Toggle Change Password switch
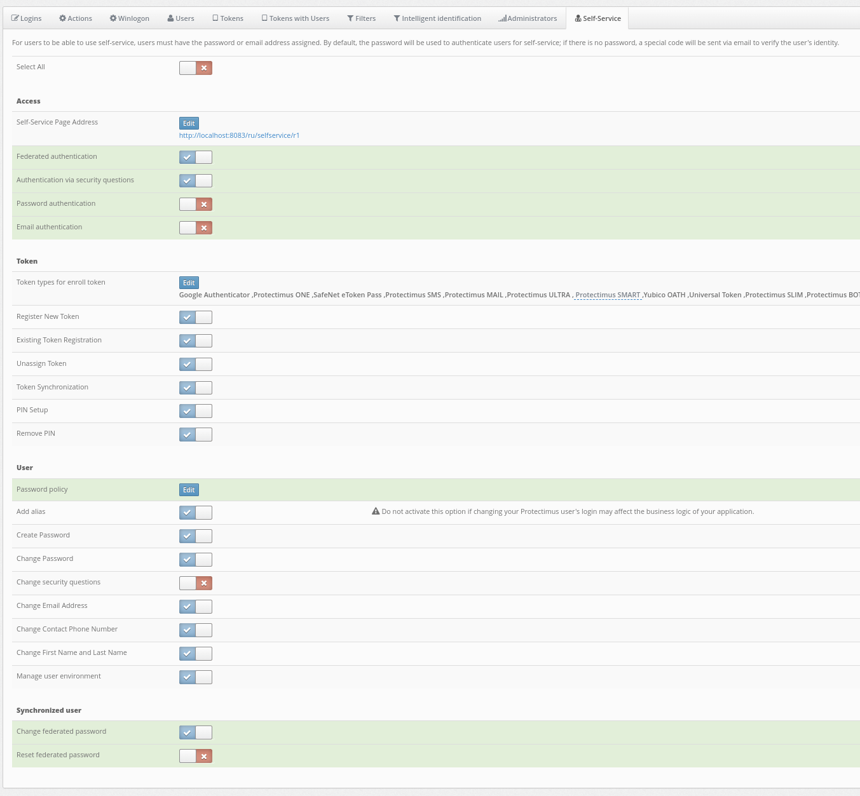This screenshot has height=796, width=860. (x=196, y=560)
